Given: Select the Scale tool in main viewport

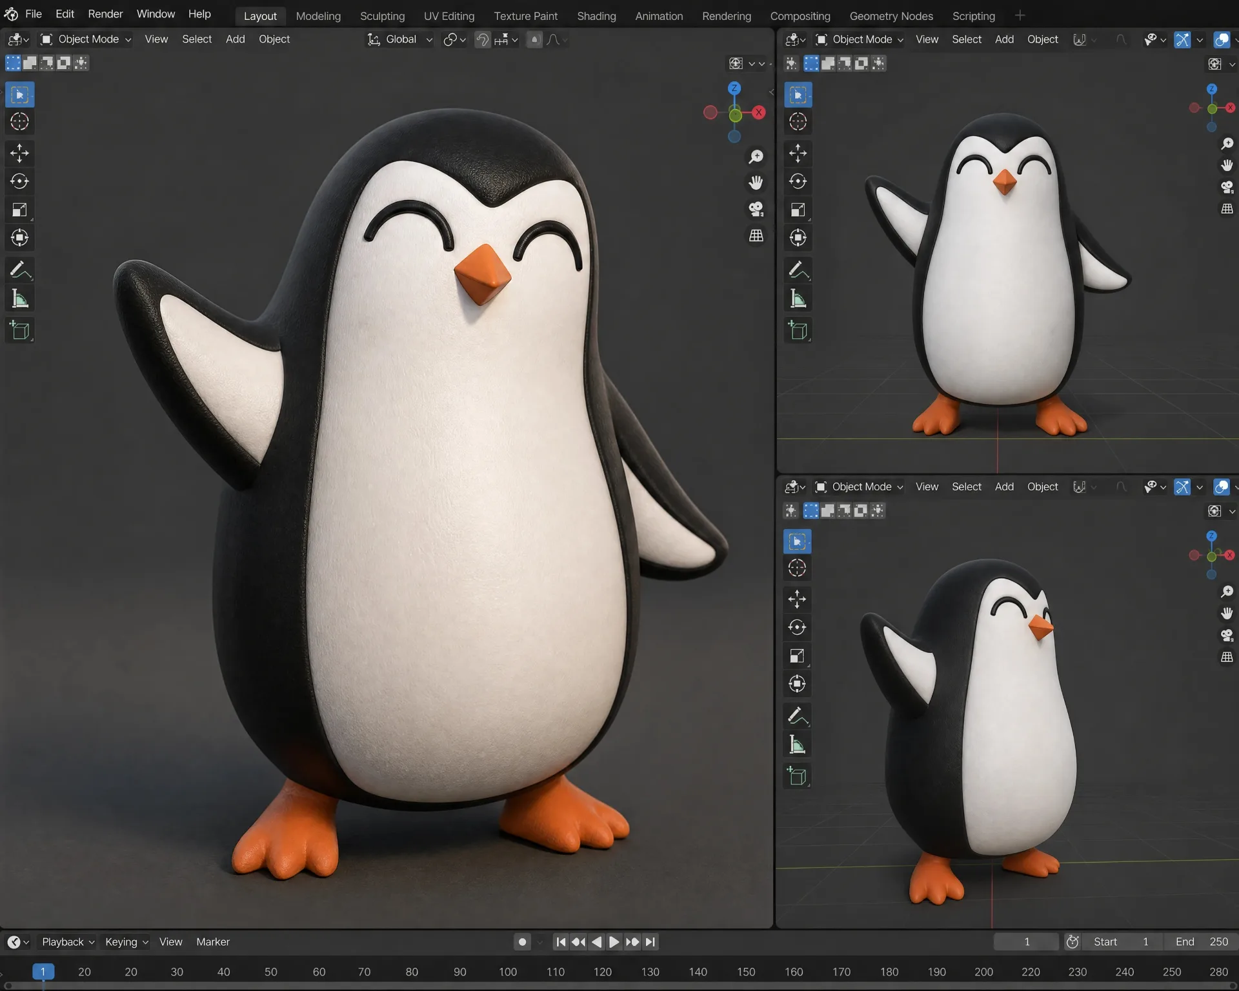Looking at the screenshot, I should 19,210.
